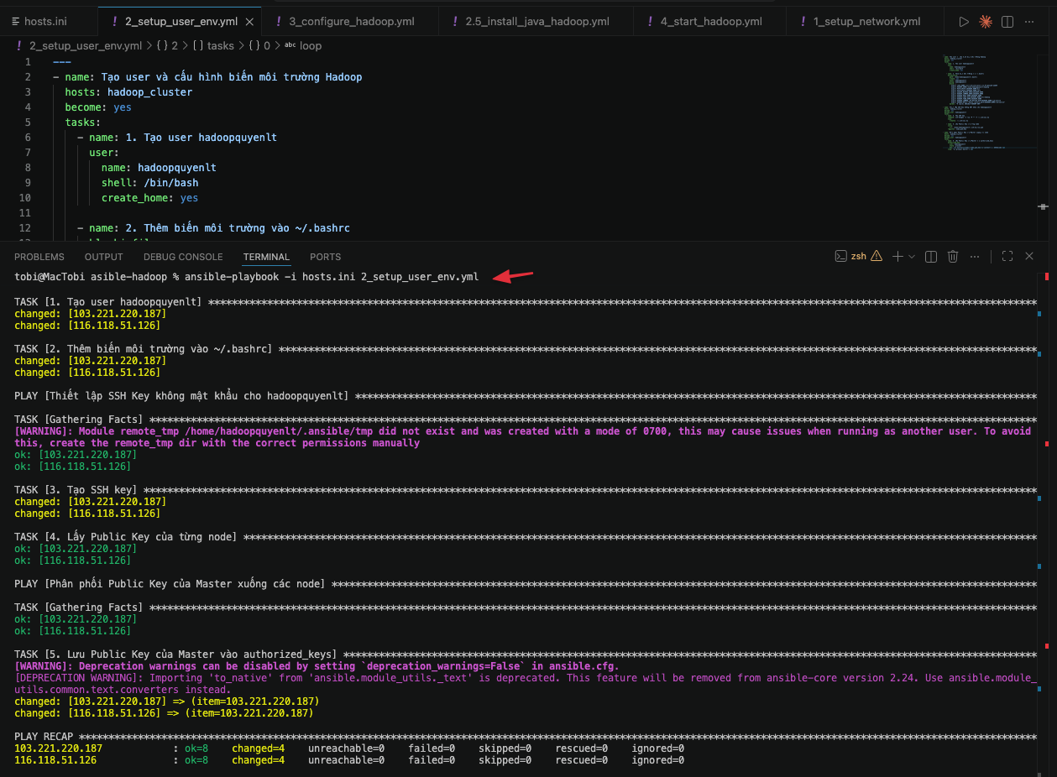Split the editor to the right
This screenshot has height=777, width=1057.
(x=1007, y=21)
